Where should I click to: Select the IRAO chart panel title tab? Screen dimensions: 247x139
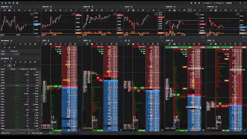point(169,7)
